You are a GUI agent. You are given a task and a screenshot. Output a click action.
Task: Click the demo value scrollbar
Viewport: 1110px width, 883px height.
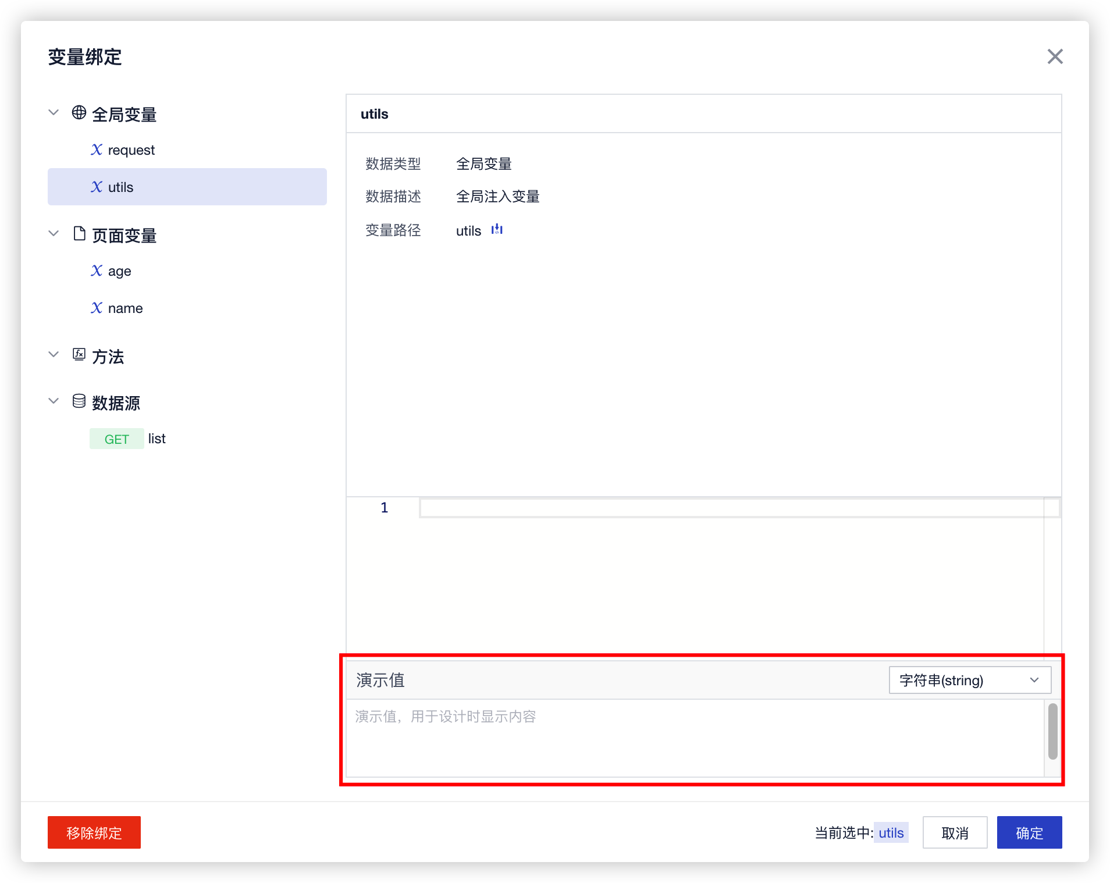[1052, 732]
